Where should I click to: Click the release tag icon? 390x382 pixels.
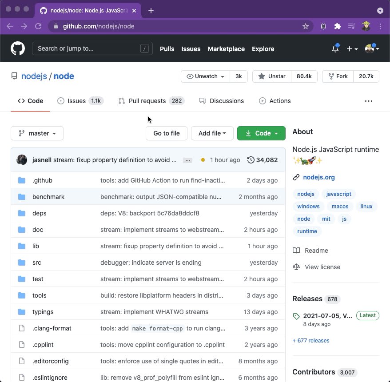click(296, 316)
